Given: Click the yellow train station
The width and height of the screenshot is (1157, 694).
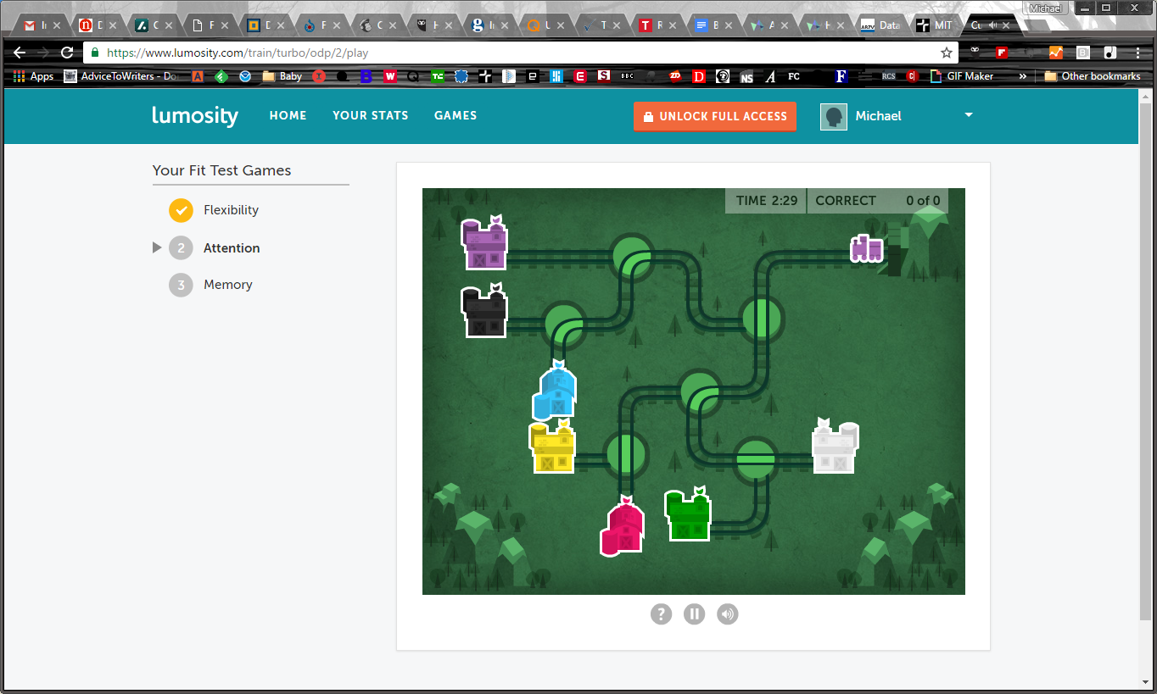Looking at the screenshot, I should 552,446.
